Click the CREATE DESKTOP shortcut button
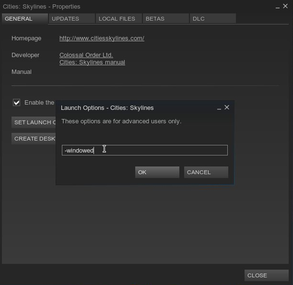 tap(34, 139)
